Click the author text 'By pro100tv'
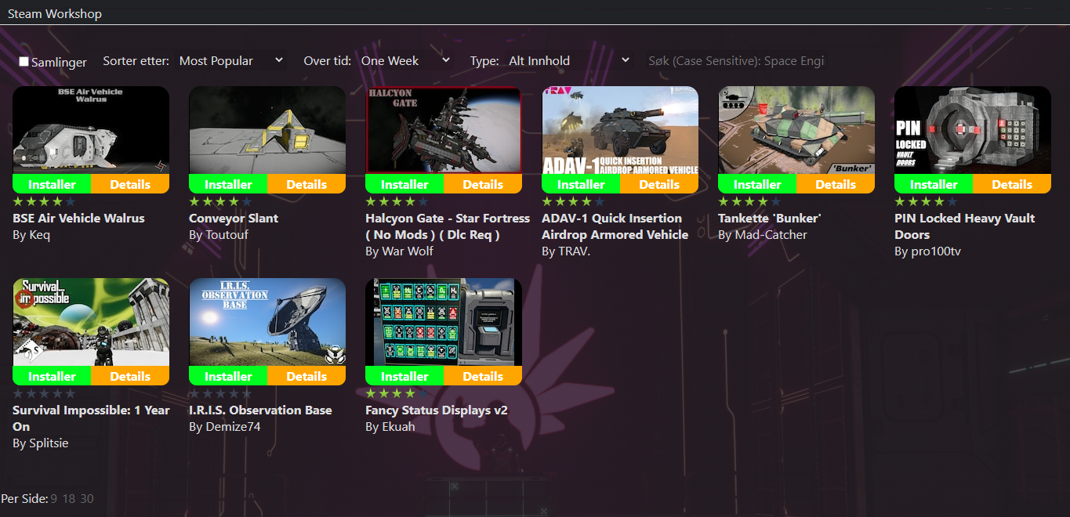The image size is (1070, 517). 927,251
